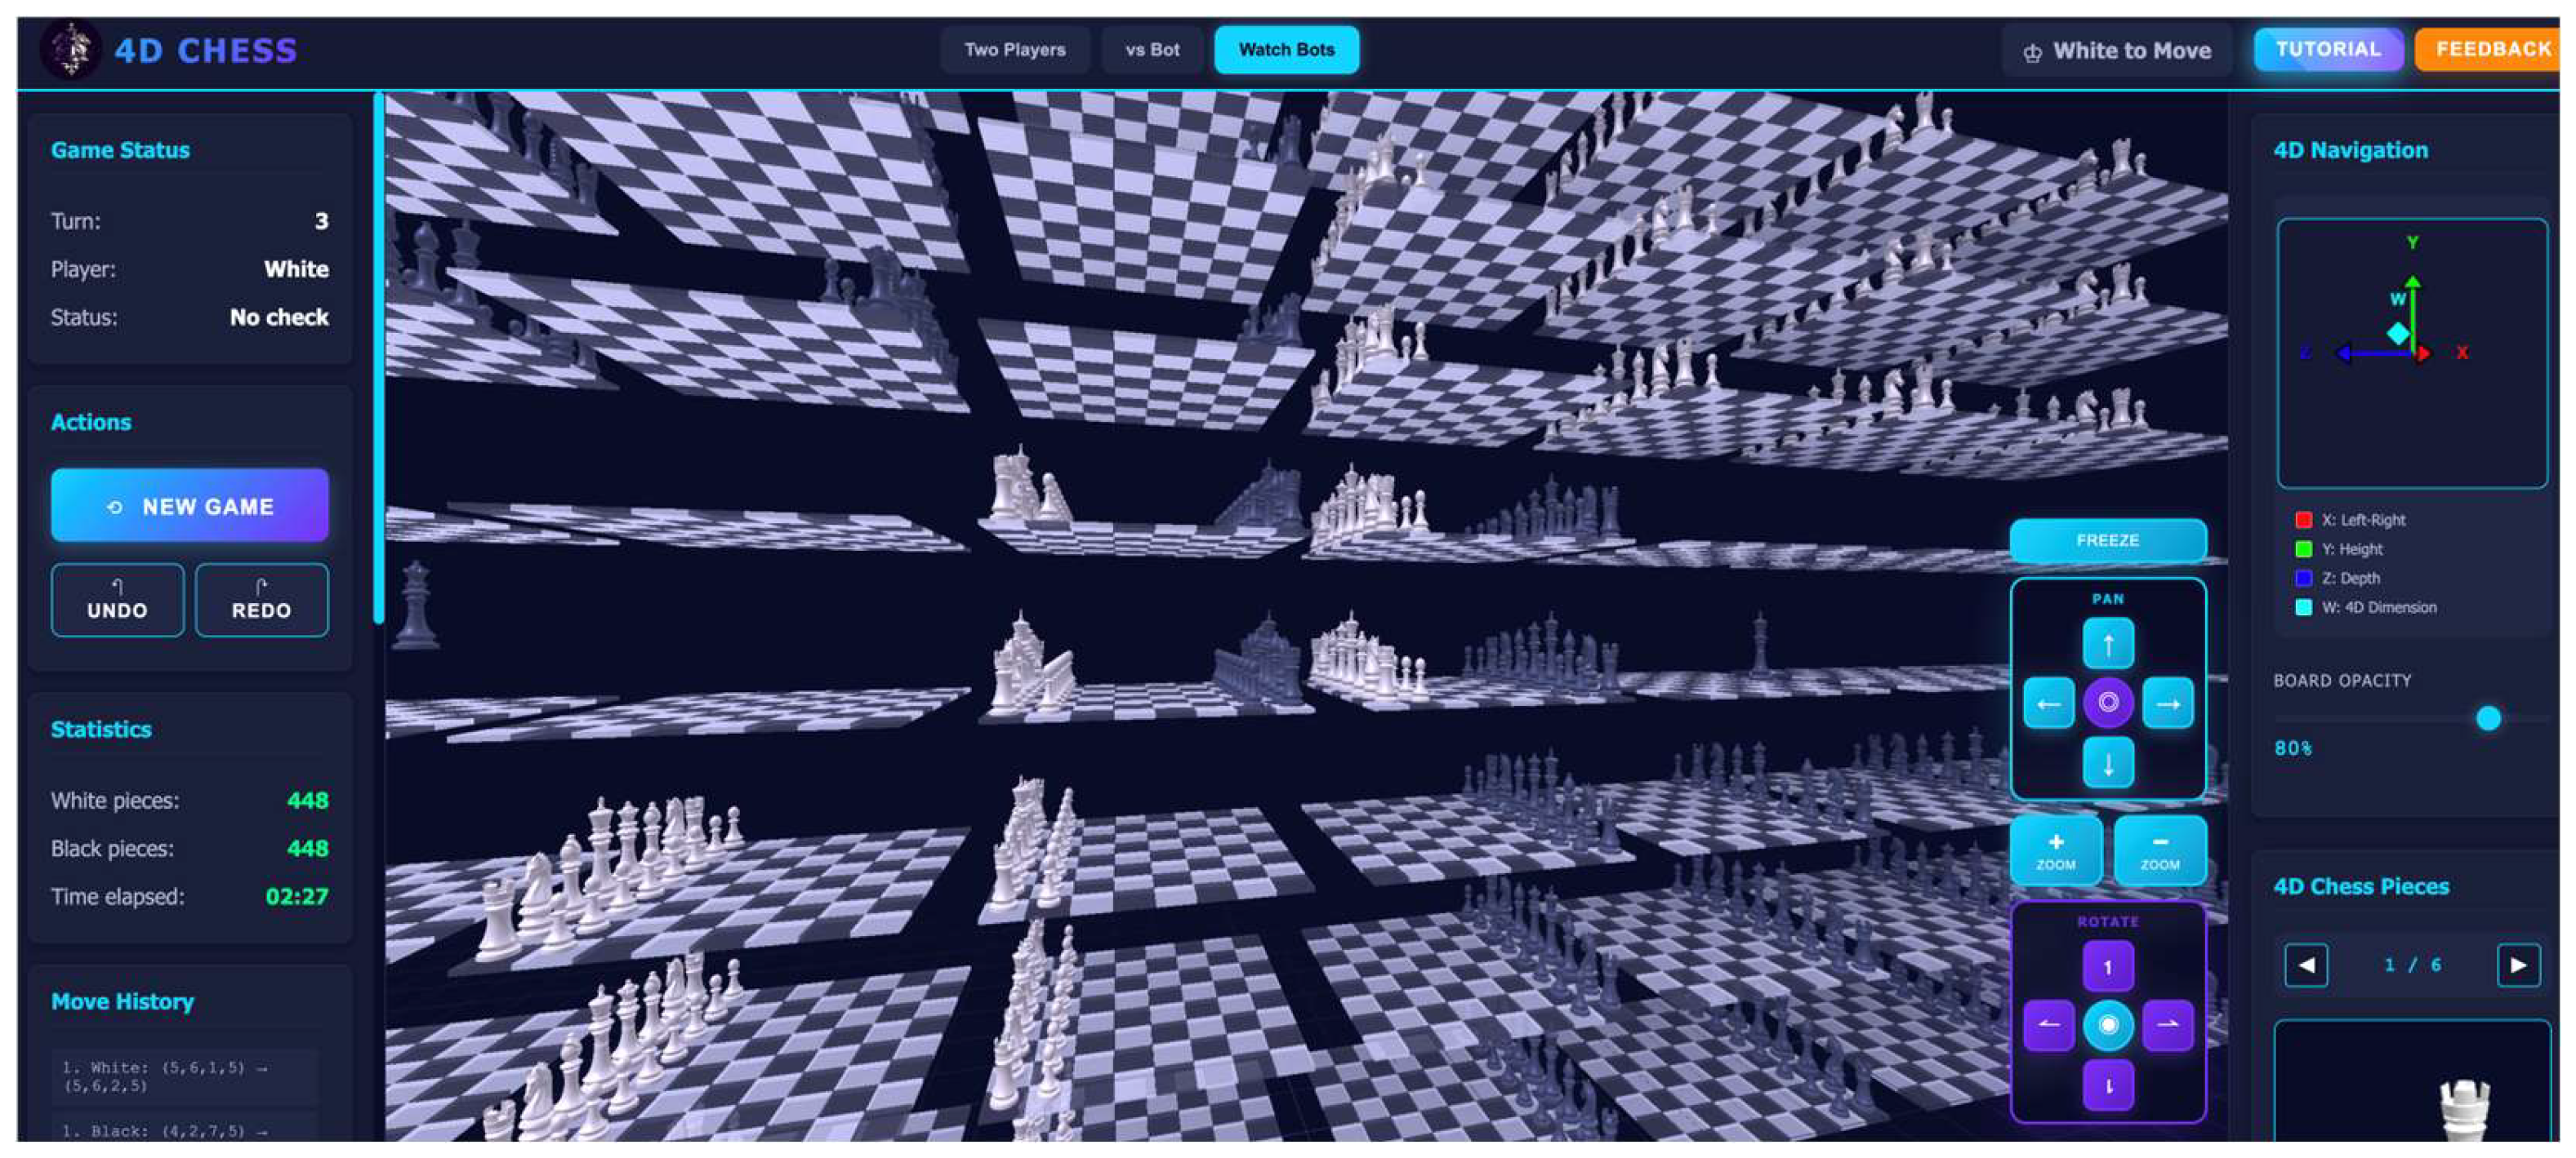2576x1158 pixels.
Task: Click the left panel scrollbar
Action: 378,357
